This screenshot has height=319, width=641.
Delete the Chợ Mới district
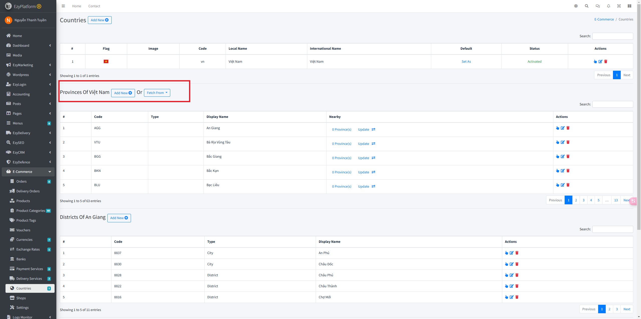[x=517, y=297]
